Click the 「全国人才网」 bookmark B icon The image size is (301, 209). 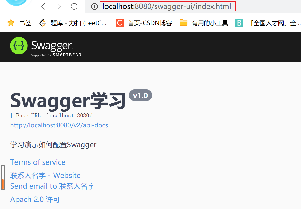(239, 23)
